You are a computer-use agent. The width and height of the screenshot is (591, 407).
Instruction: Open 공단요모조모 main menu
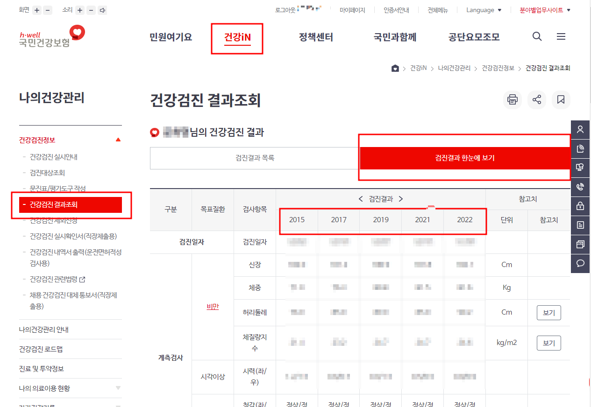(474, 37)
